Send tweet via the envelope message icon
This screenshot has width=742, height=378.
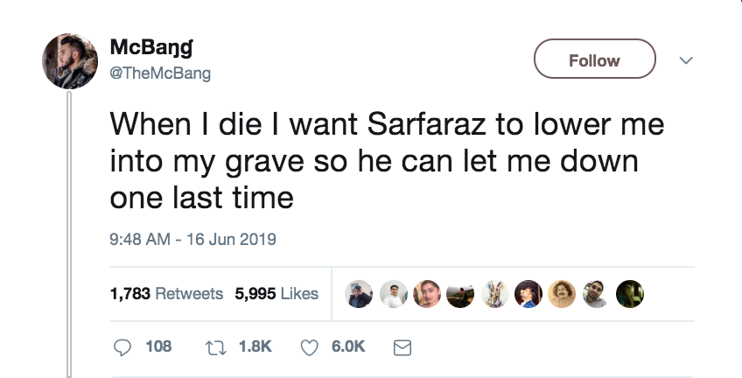coord(402,347)
